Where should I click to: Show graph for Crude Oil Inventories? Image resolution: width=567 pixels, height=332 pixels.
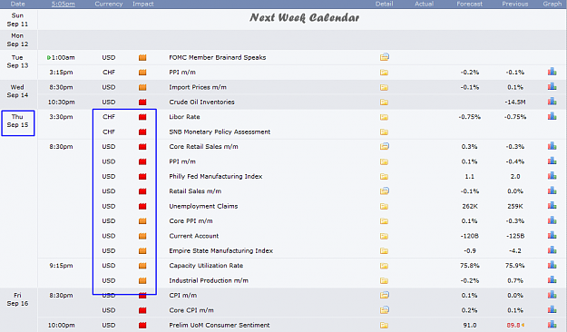552,102
